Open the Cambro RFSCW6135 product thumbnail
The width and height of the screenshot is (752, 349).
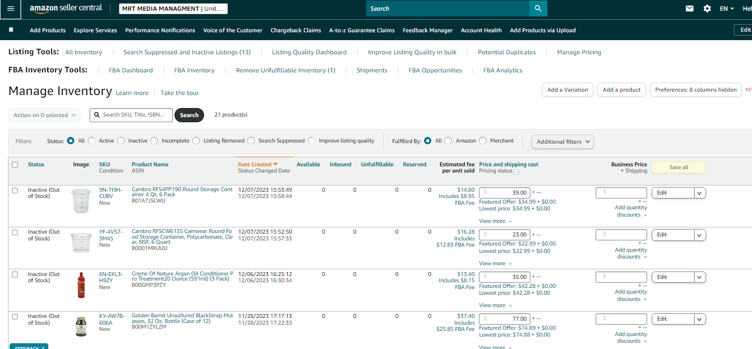click(81, 242)
